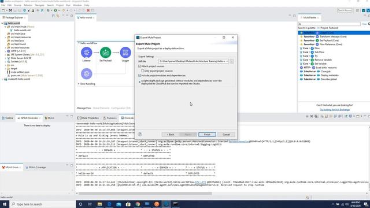Image resolution: width=370 pixels, height=208 pixels.
Task: Click the Windows taskbar search box
Action: tap(42, 204)
